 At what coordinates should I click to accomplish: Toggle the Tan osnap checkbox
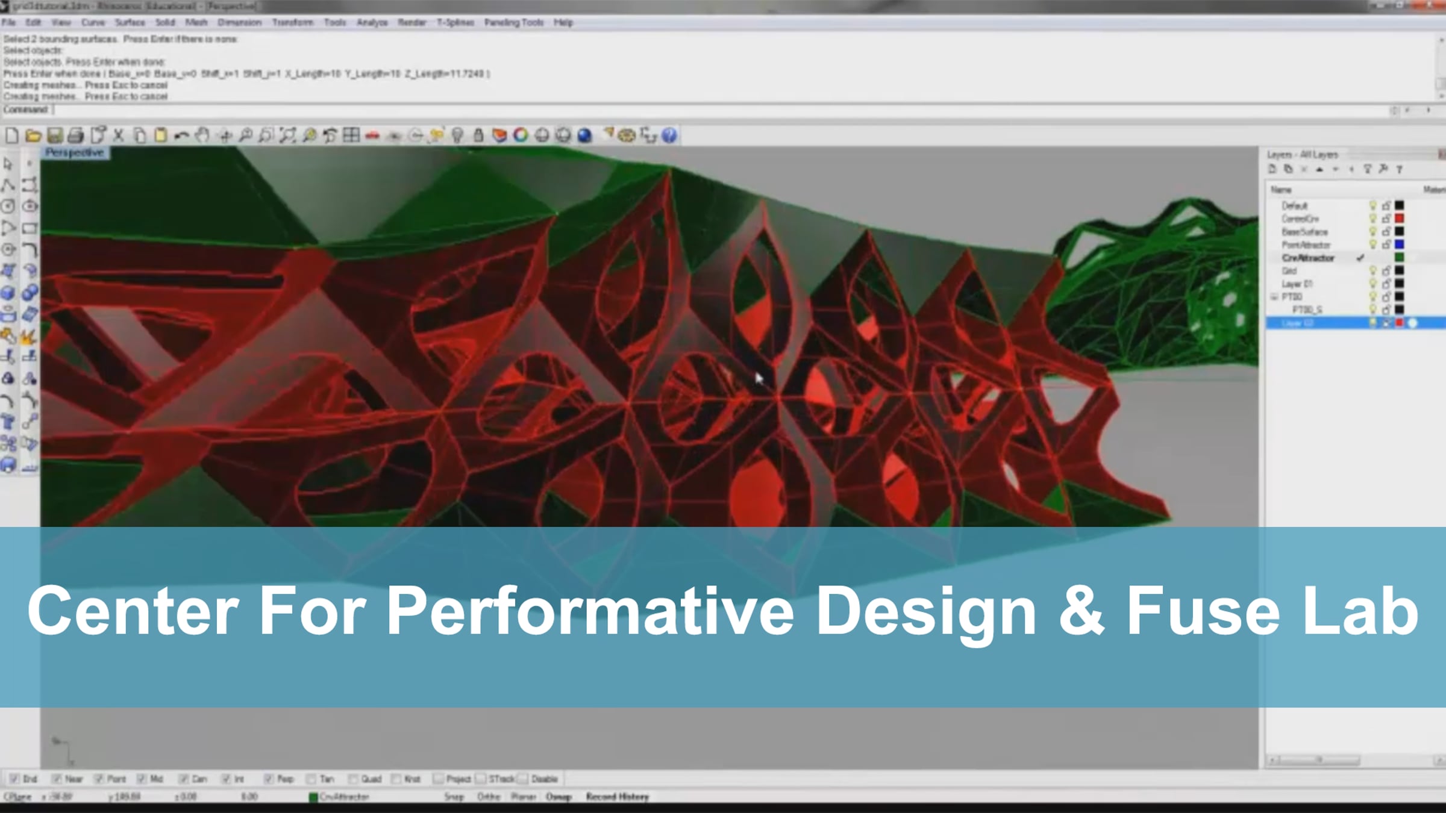[x=311, y=779]
